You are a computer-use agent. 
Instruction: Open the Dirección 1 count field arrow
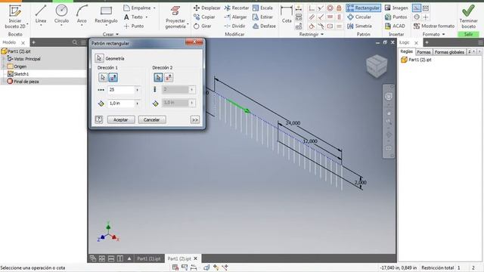click(138, 90)
